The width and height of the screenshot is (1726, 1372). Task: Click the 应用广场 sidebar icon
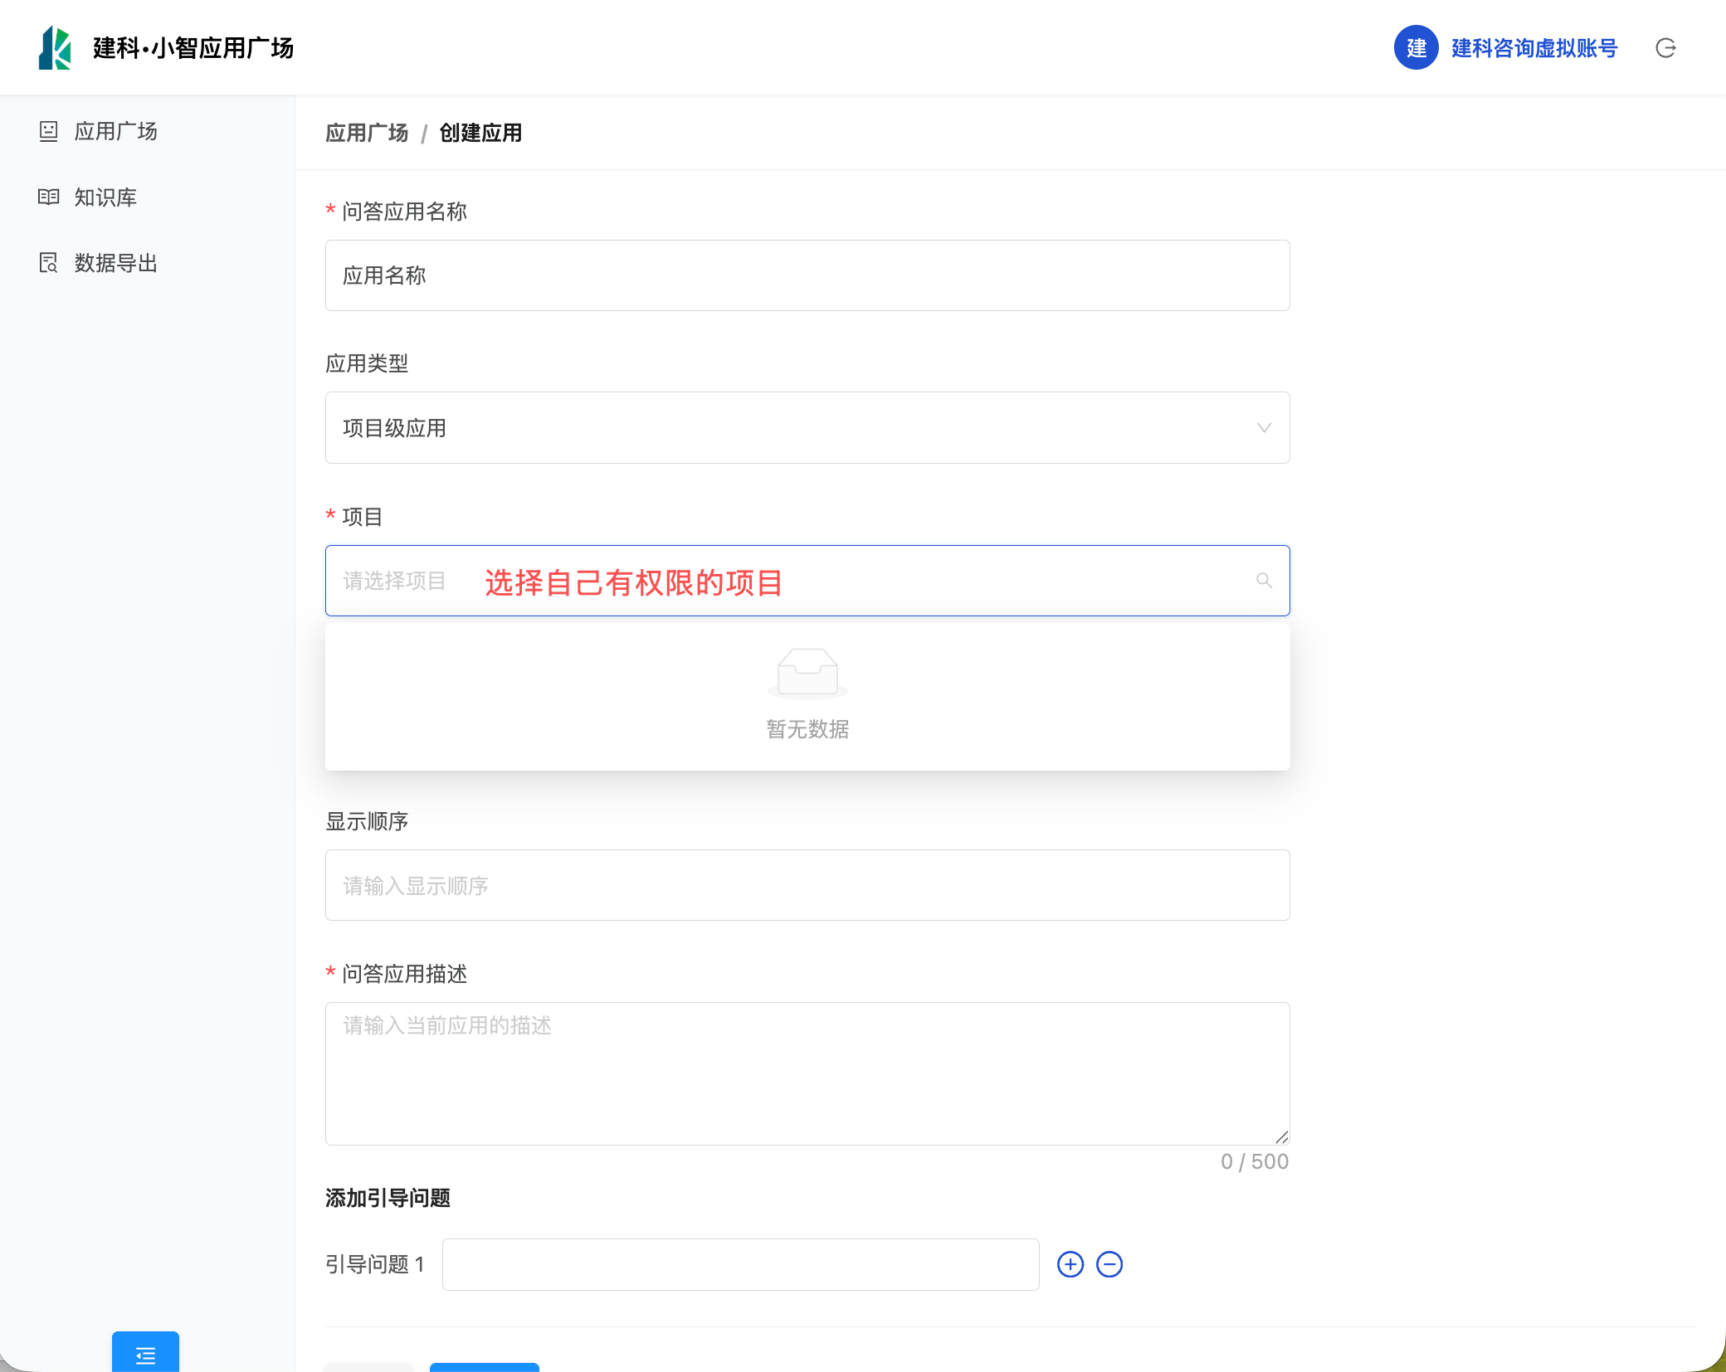click(49, 131)
